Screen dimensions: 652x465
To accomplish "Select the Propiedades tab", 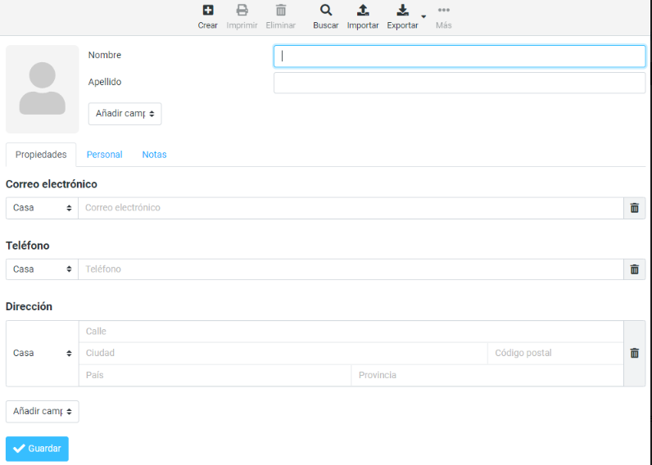I will (41, 155).
